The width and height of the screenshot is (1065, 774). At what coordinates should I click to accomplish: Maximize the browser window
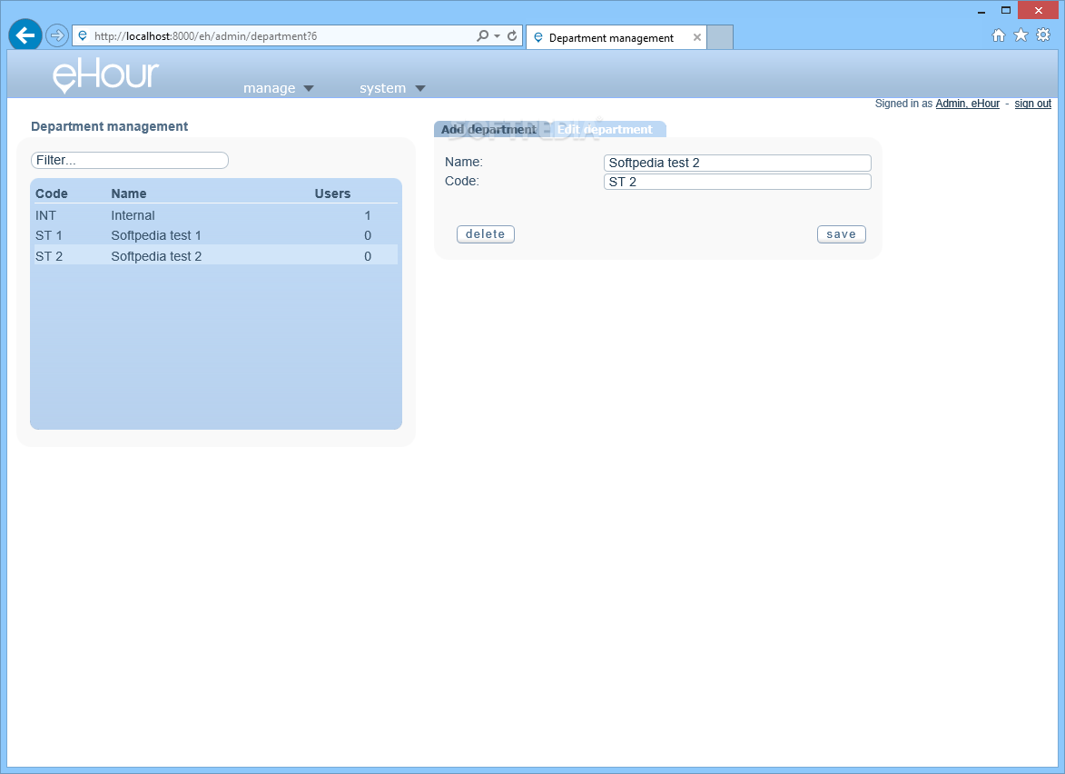pos(1006,10)
